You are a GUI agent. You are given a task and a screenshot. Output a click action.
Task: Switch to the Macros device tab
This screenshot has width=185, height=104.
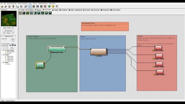(38, 10)
